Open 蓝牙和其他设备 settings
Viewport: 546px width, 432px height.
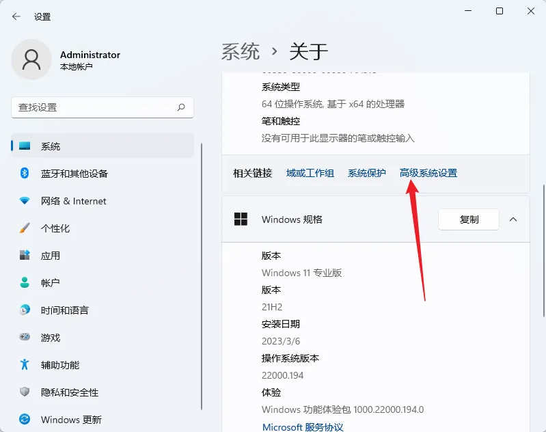[103, 173]
